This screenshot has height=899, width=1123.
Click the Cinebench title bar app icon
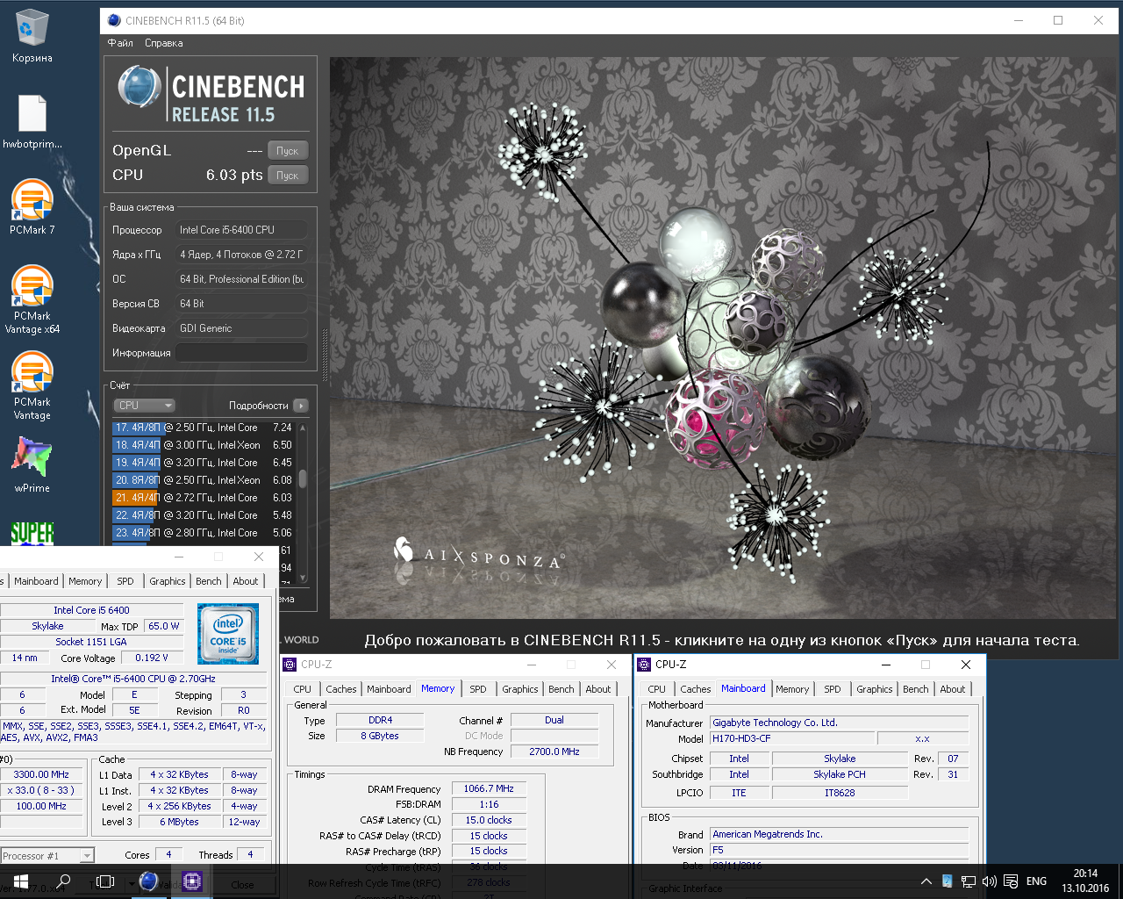[x=114, y=20]
